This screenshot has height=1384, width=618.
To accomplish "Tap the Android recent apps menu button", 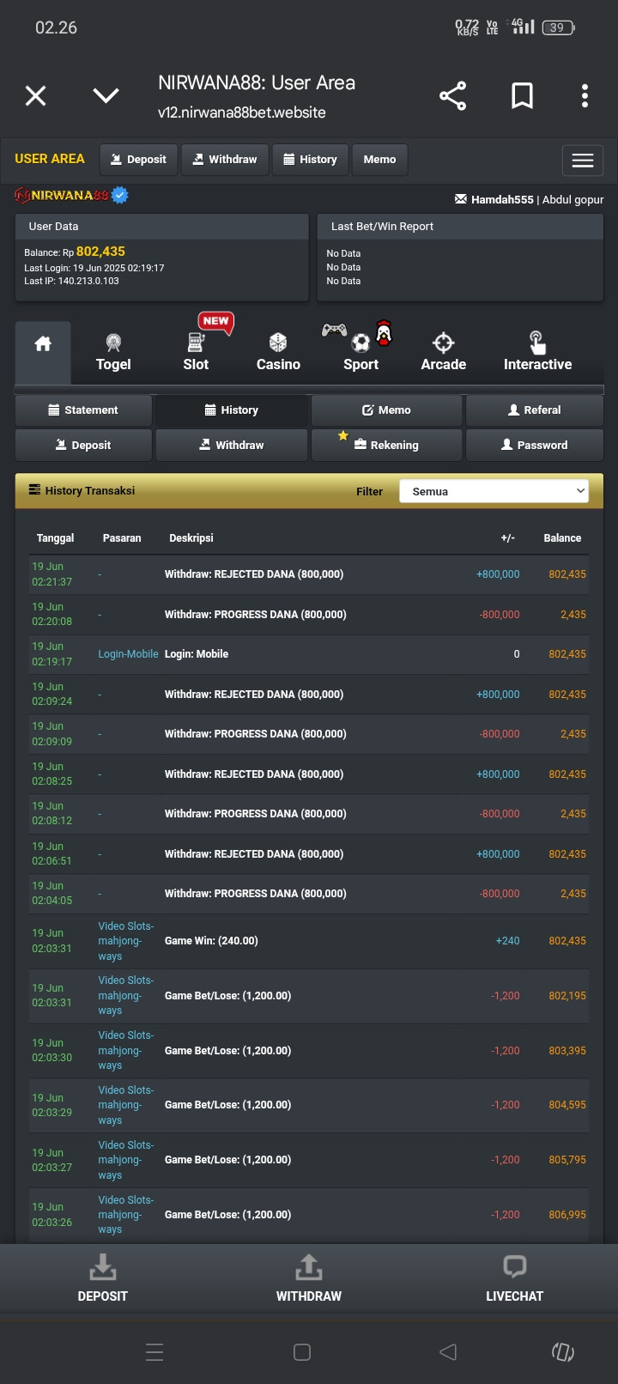I will click(154, 1352).
